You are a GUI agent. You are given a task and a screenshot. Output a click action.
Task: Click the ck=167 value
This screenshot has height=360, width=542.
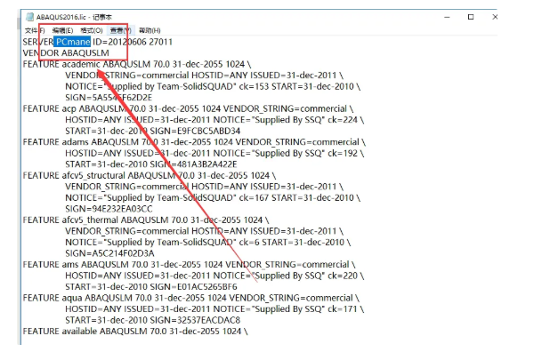tap(254, 197)
